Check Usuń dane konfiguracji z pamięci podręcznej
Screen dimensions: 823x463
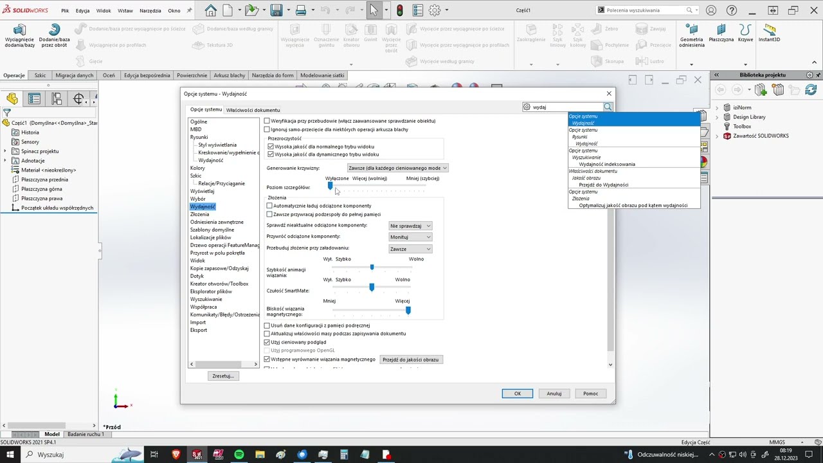(267, 325)
